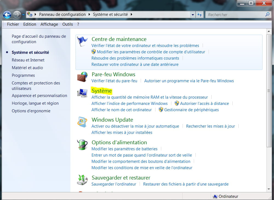Image resolution: width=274 pixels, height=200 pixels.
Task: Expand the arrow after Panneau de configuration breadcrumb
Action: tap(89, 14)
